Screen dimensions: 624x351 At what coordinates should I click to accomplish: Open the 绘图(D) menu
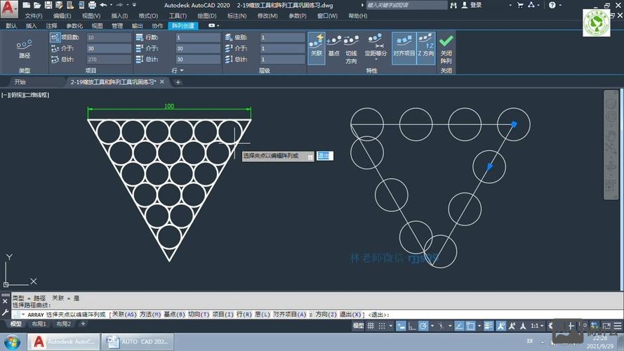point(206,15)
